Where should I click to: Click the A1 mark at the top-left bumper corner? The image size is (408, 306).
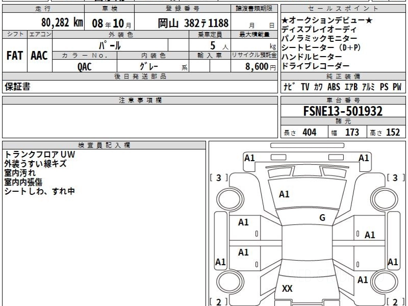point(250,158)
